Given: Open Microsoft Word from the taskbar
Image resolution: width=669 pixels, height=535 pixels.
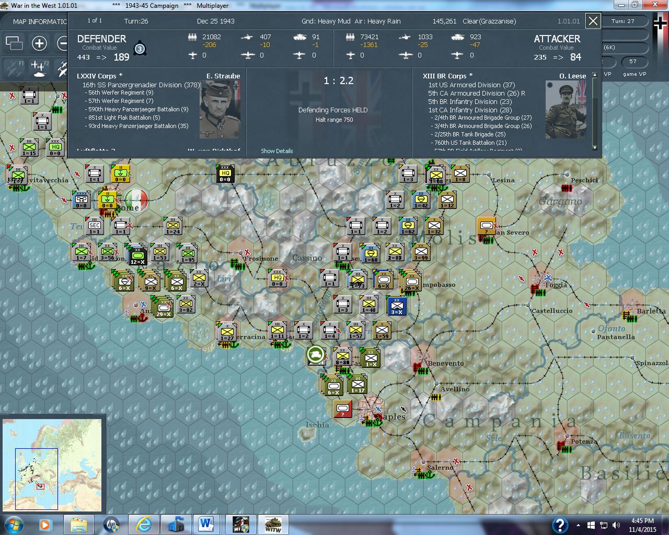Looking at the screenshot, I should click(207, 524).
